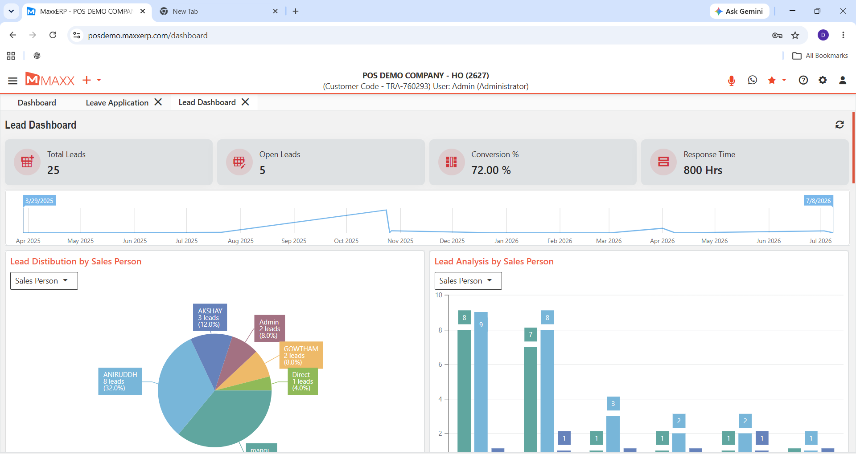The height and width of the screenshot is (454, 856).
Task: Activate the microphone voice icon
Action: click(x=731, y=81)
